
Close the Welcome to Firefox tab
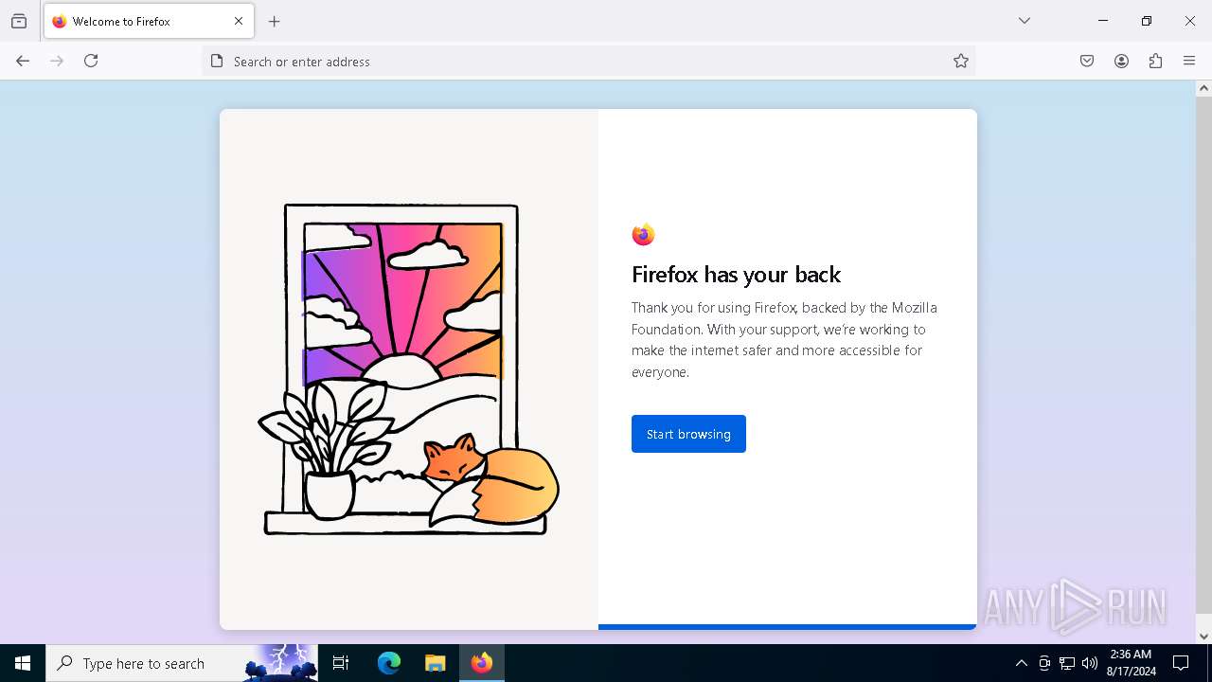point(239,21)
